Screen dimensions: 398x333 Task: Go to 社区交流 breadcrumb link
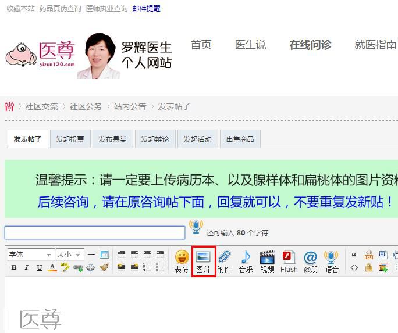click(x=41, y=106)
